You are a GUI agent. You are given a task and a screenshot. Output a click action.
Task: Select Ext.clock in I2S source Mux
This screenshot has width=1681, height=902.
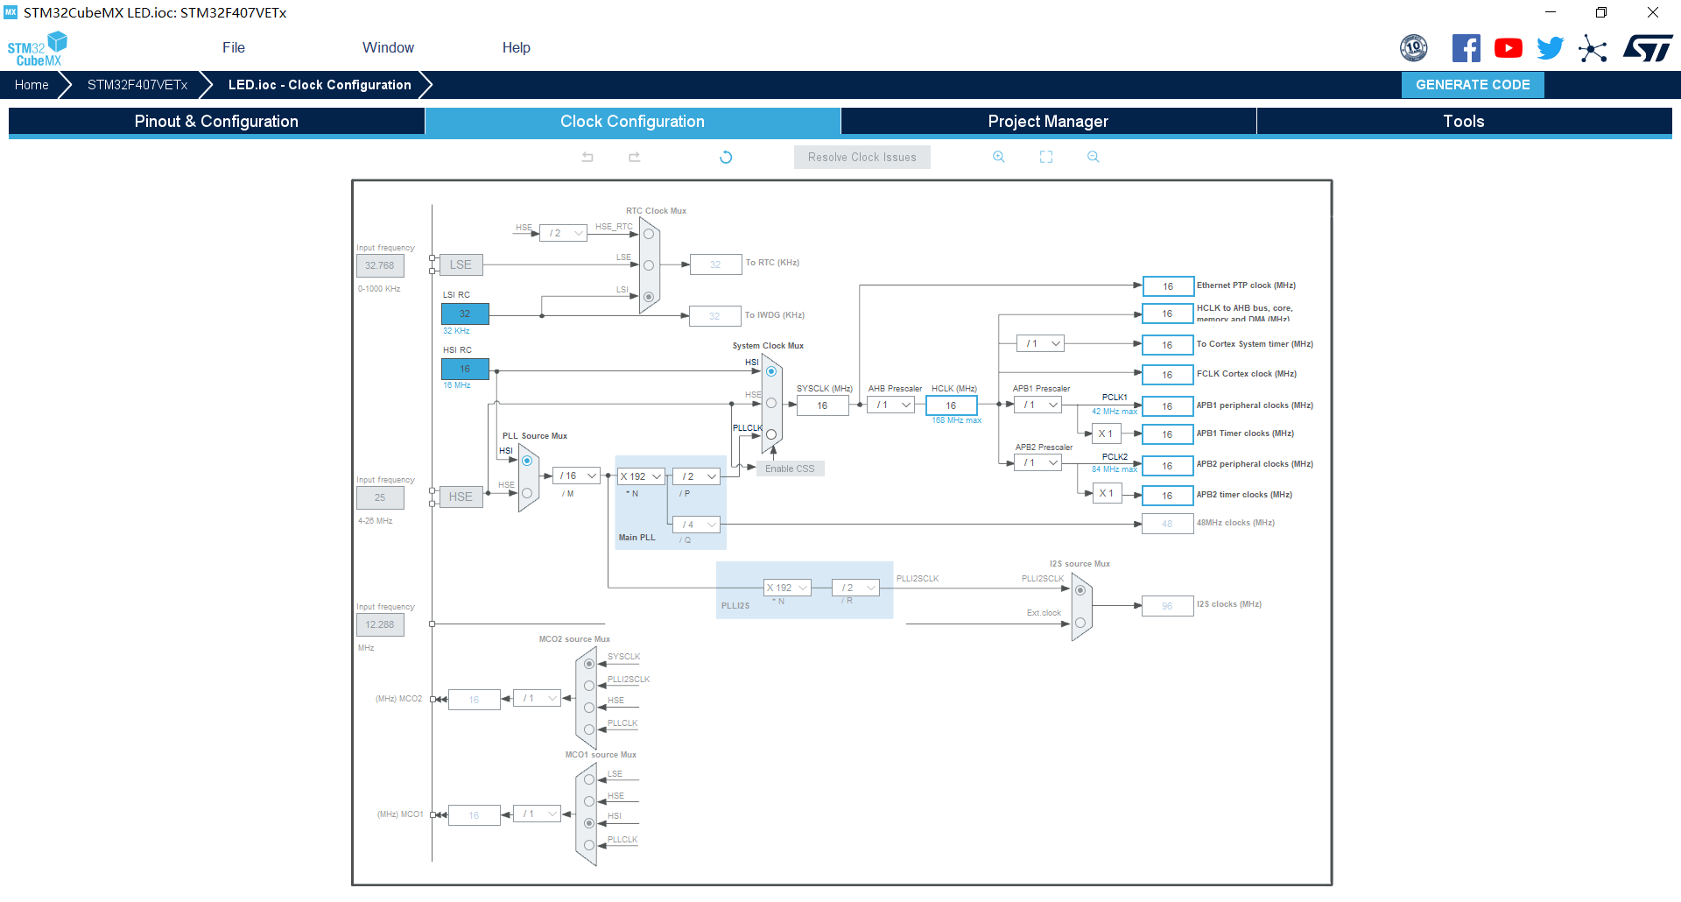coord(1080,623)
